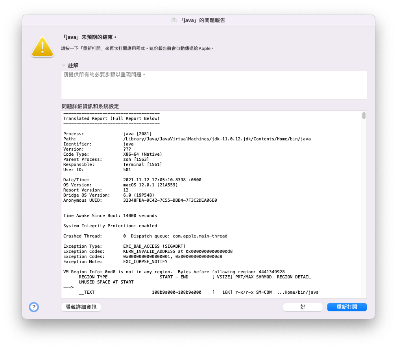Click the System Integrity Protection line

110,226
